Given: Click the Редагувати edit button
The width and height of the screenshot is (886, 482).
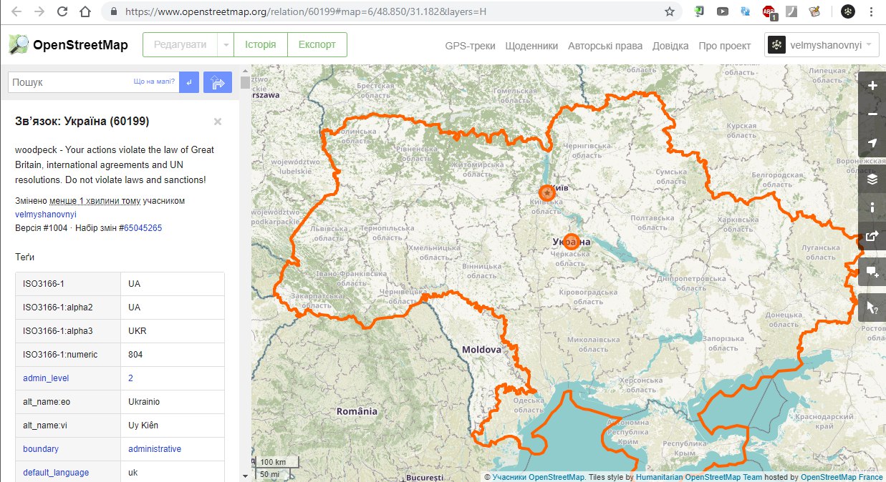Looking at the screenshot, I should pos(180,44).
